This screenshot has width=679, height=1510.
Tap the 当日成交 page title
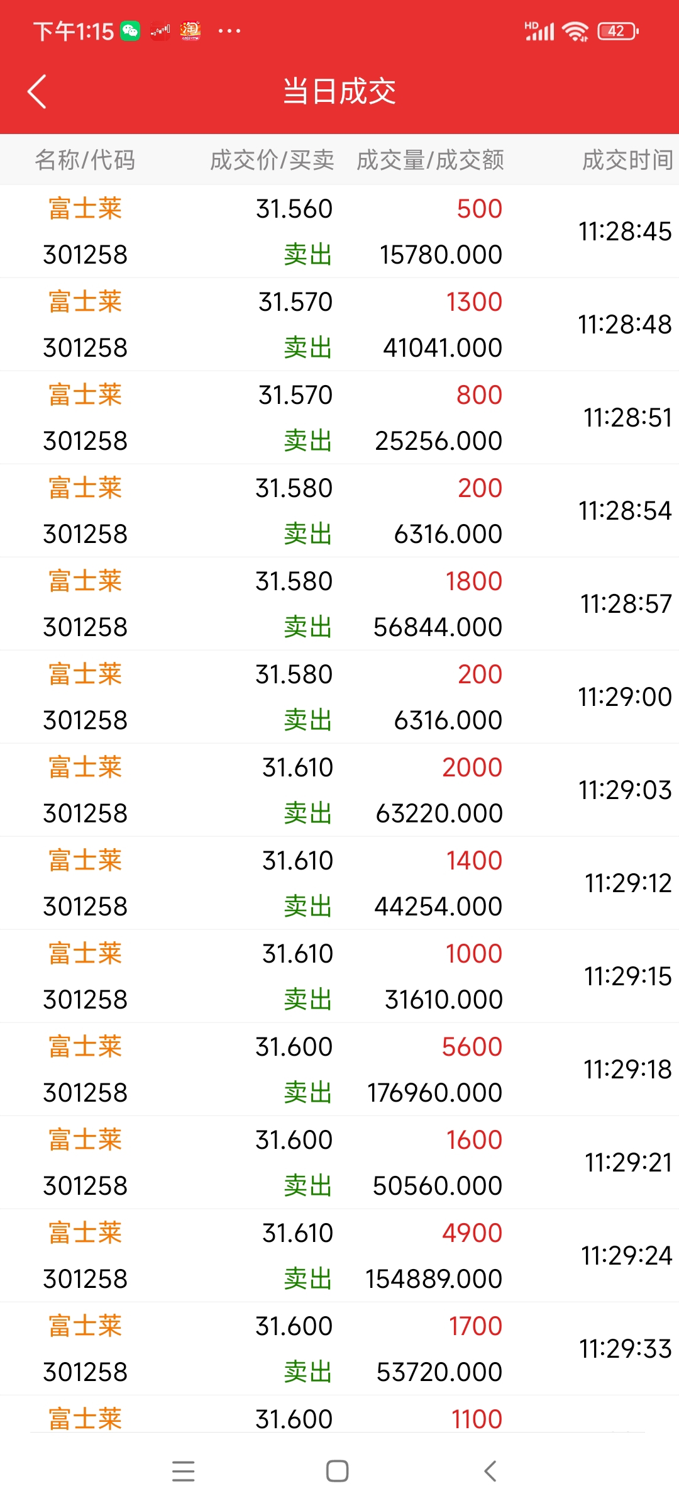(x=339, y=91)
